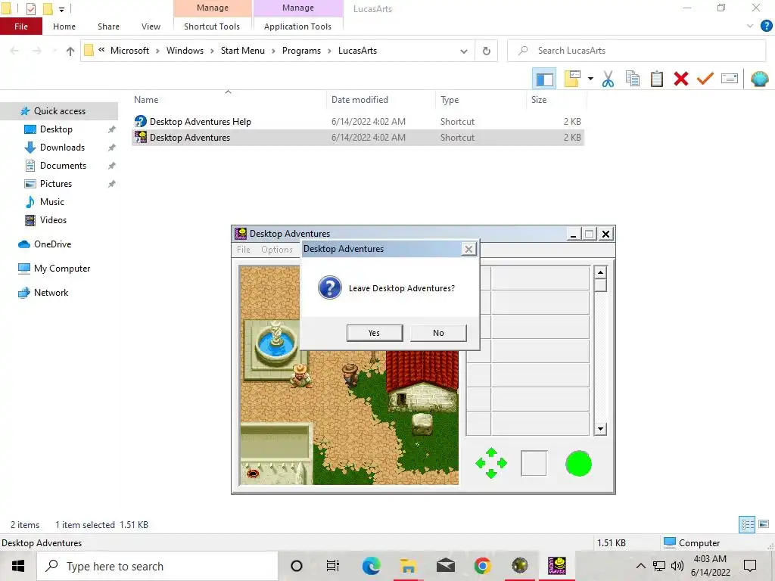The height and width of the screenshot is (581, 775).
Task: Open Documents in navigation pane
Action: 63,166
